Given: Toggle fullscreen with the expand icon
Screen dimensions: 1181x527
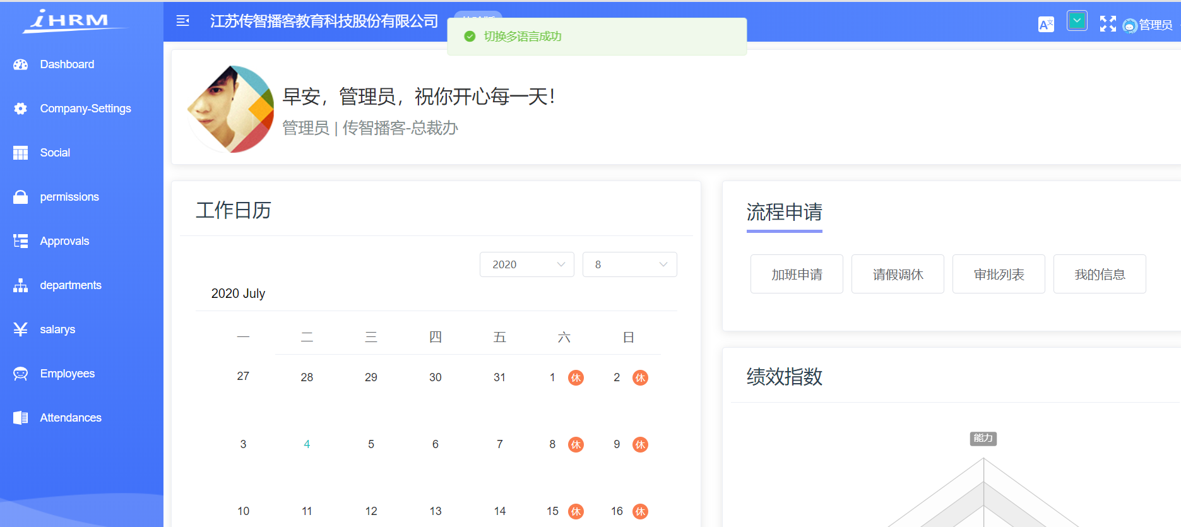Looking at the screenshot, I should click(1107, 24).
